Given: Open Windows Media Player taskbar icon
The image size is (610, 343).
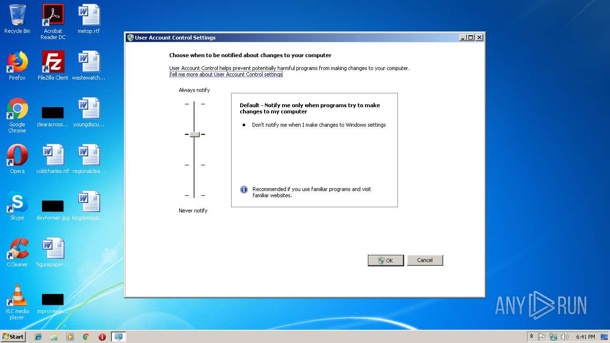Looking at the screenshot, I should pyautogui.click(x=70, y=337).
